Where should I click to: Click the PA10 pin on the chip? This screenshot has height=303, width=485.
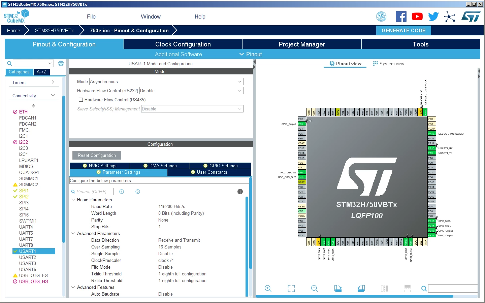pyautogui.click(x=431, y=148)
